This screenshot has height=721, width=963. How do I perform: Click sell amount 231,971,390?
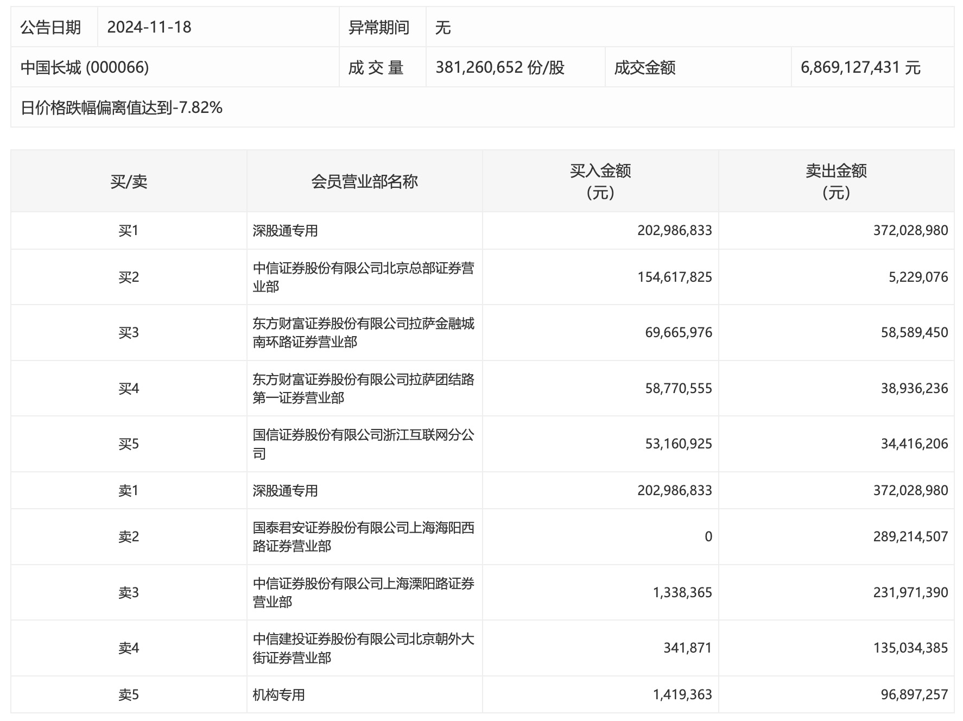coord(911,593)
